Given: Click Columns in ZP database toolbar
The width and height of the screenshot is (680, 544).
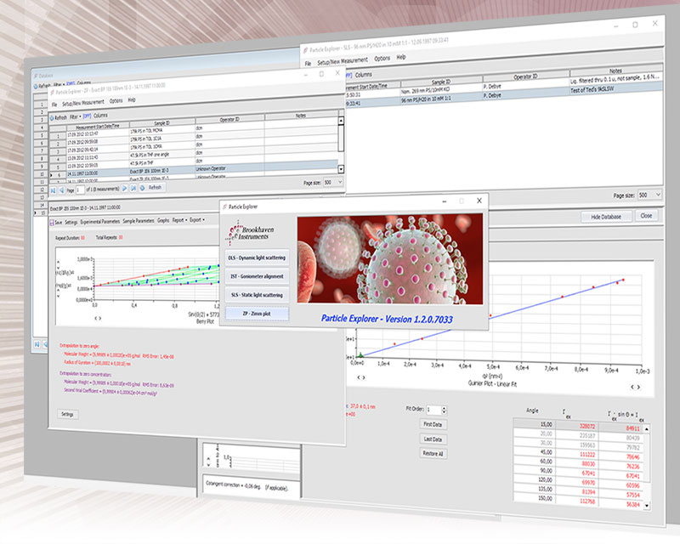Looking at the screenshot, I should [100, 116].
